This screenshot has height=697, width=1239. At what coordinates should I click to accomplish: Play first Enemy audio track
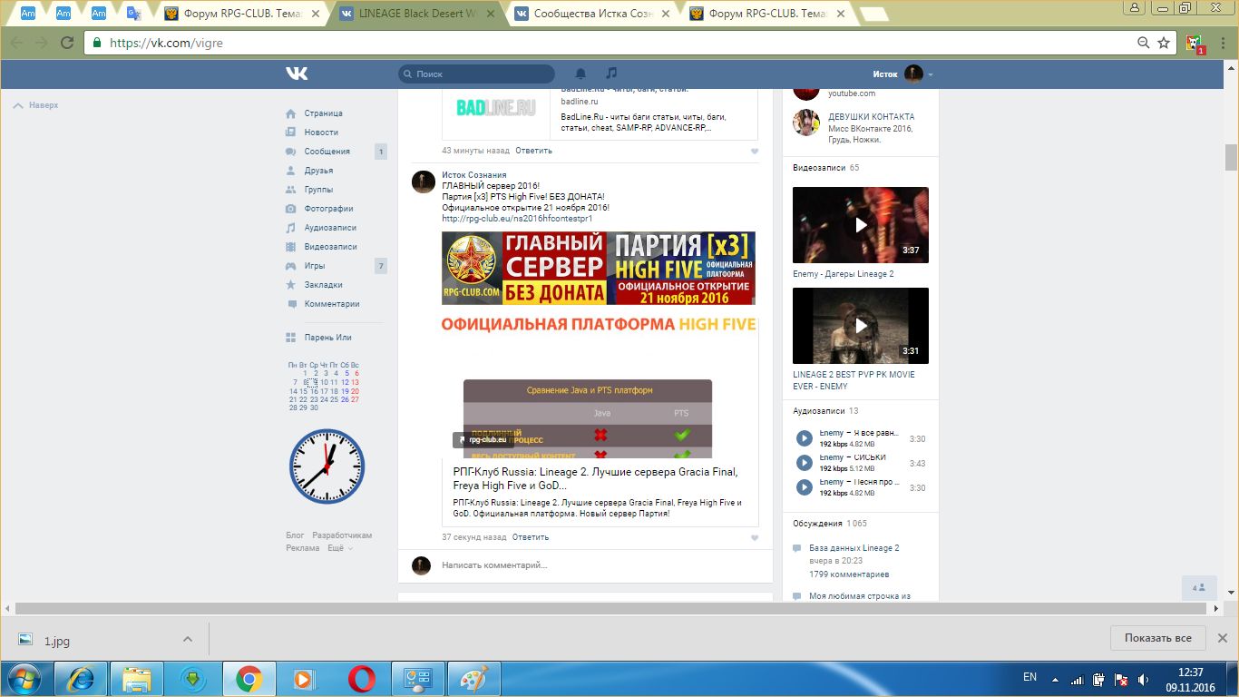click(804, 438)
